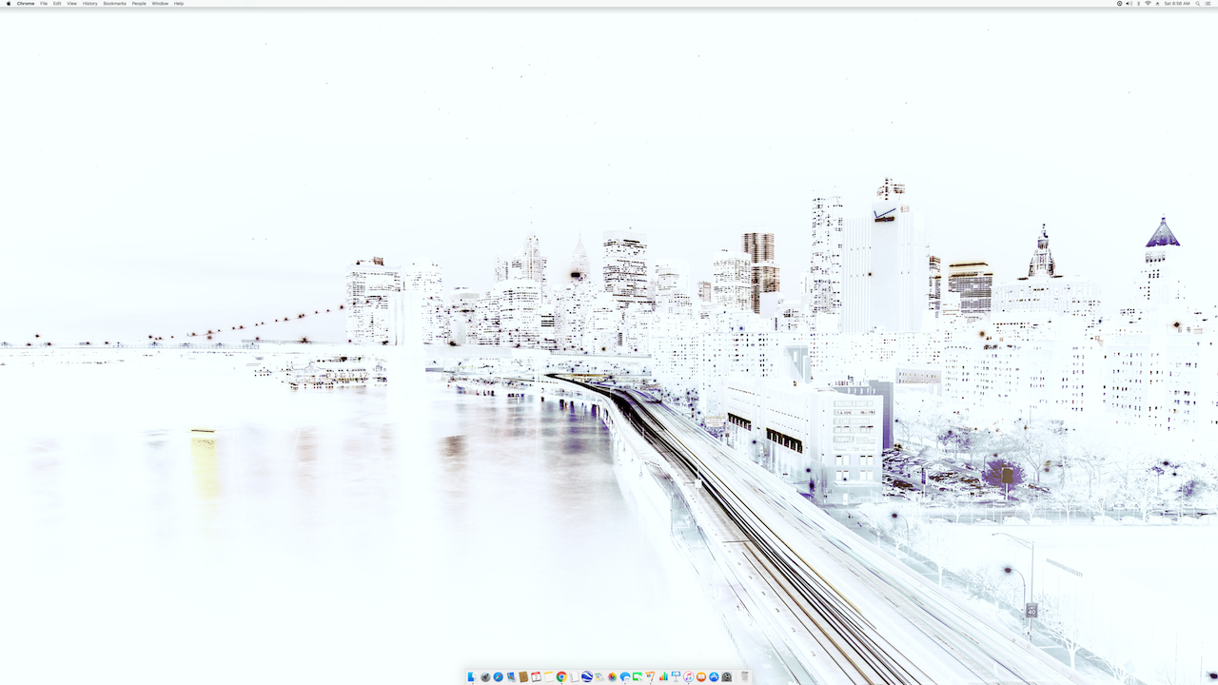Open Pages from the dock
Viewport: 1218px width, 685px height.
point(650,676)
